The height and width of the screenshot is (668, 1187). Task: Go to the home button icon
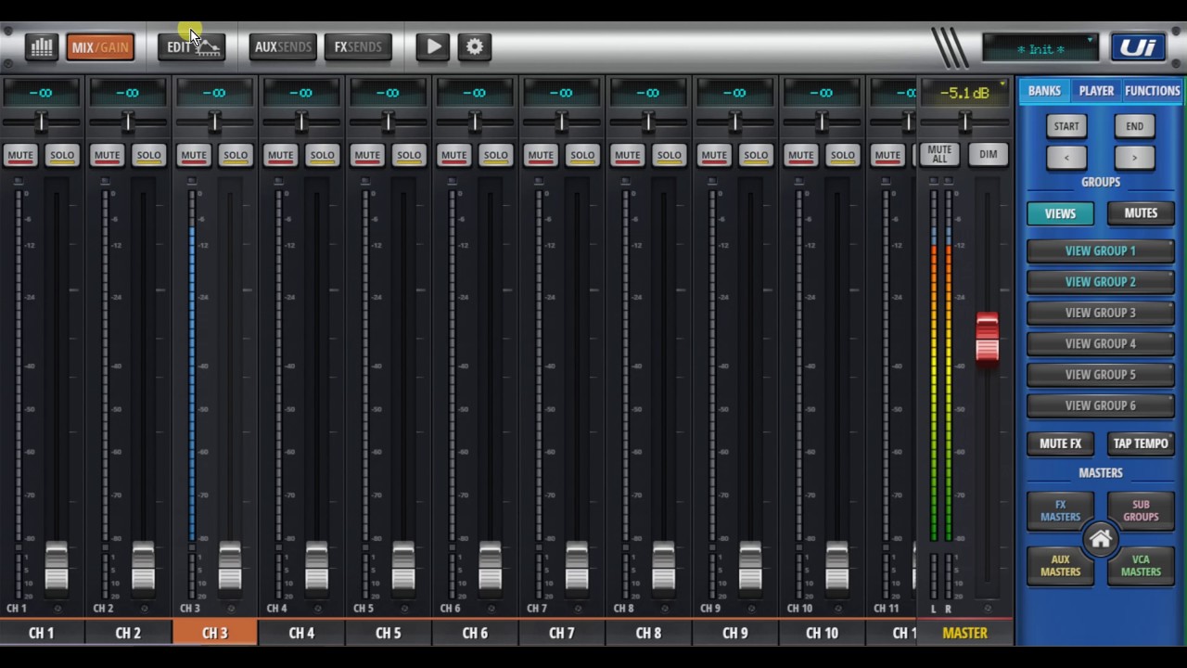(1101, 539)
